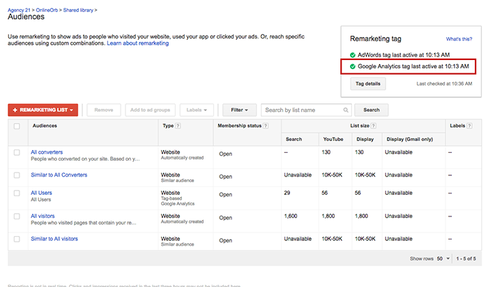Viewport: 488px width, 287px height.
Task: Check the All Users row checkbox
Action: [x=17, y=193]
